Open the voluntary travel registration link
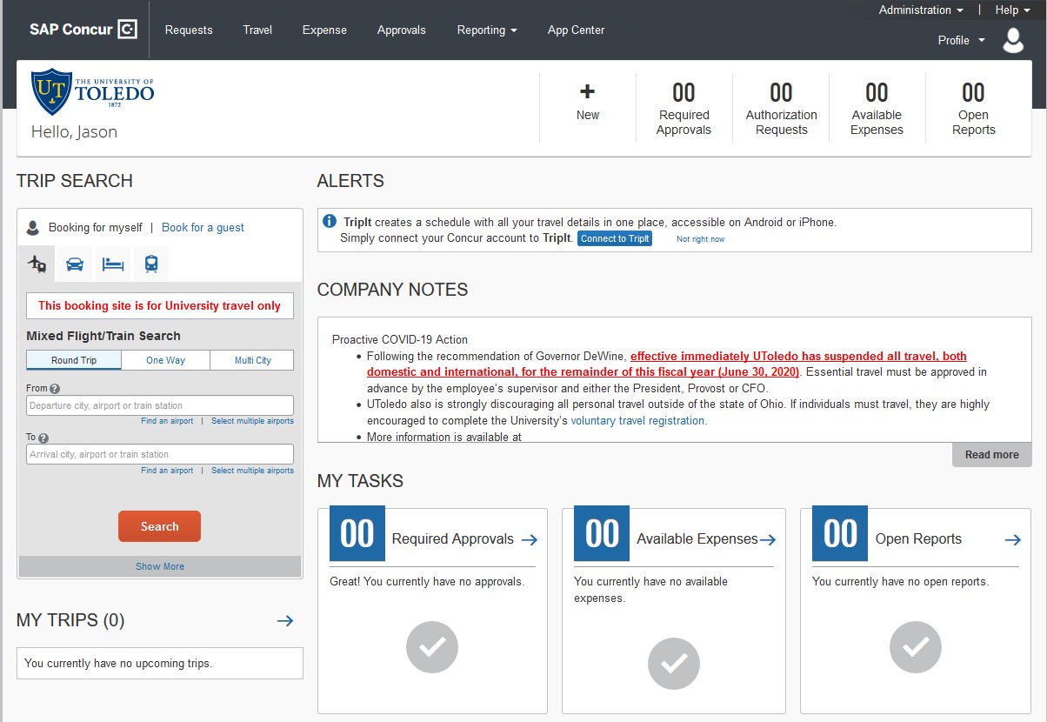This screenshot has width=1047, height=722. point(637,421)
